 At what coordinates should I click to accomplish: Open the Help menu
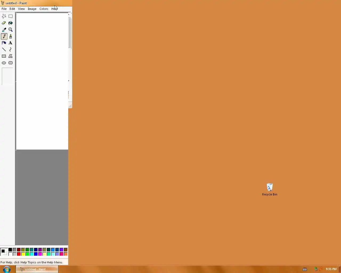pyautogui.click(x=54, y=9)
